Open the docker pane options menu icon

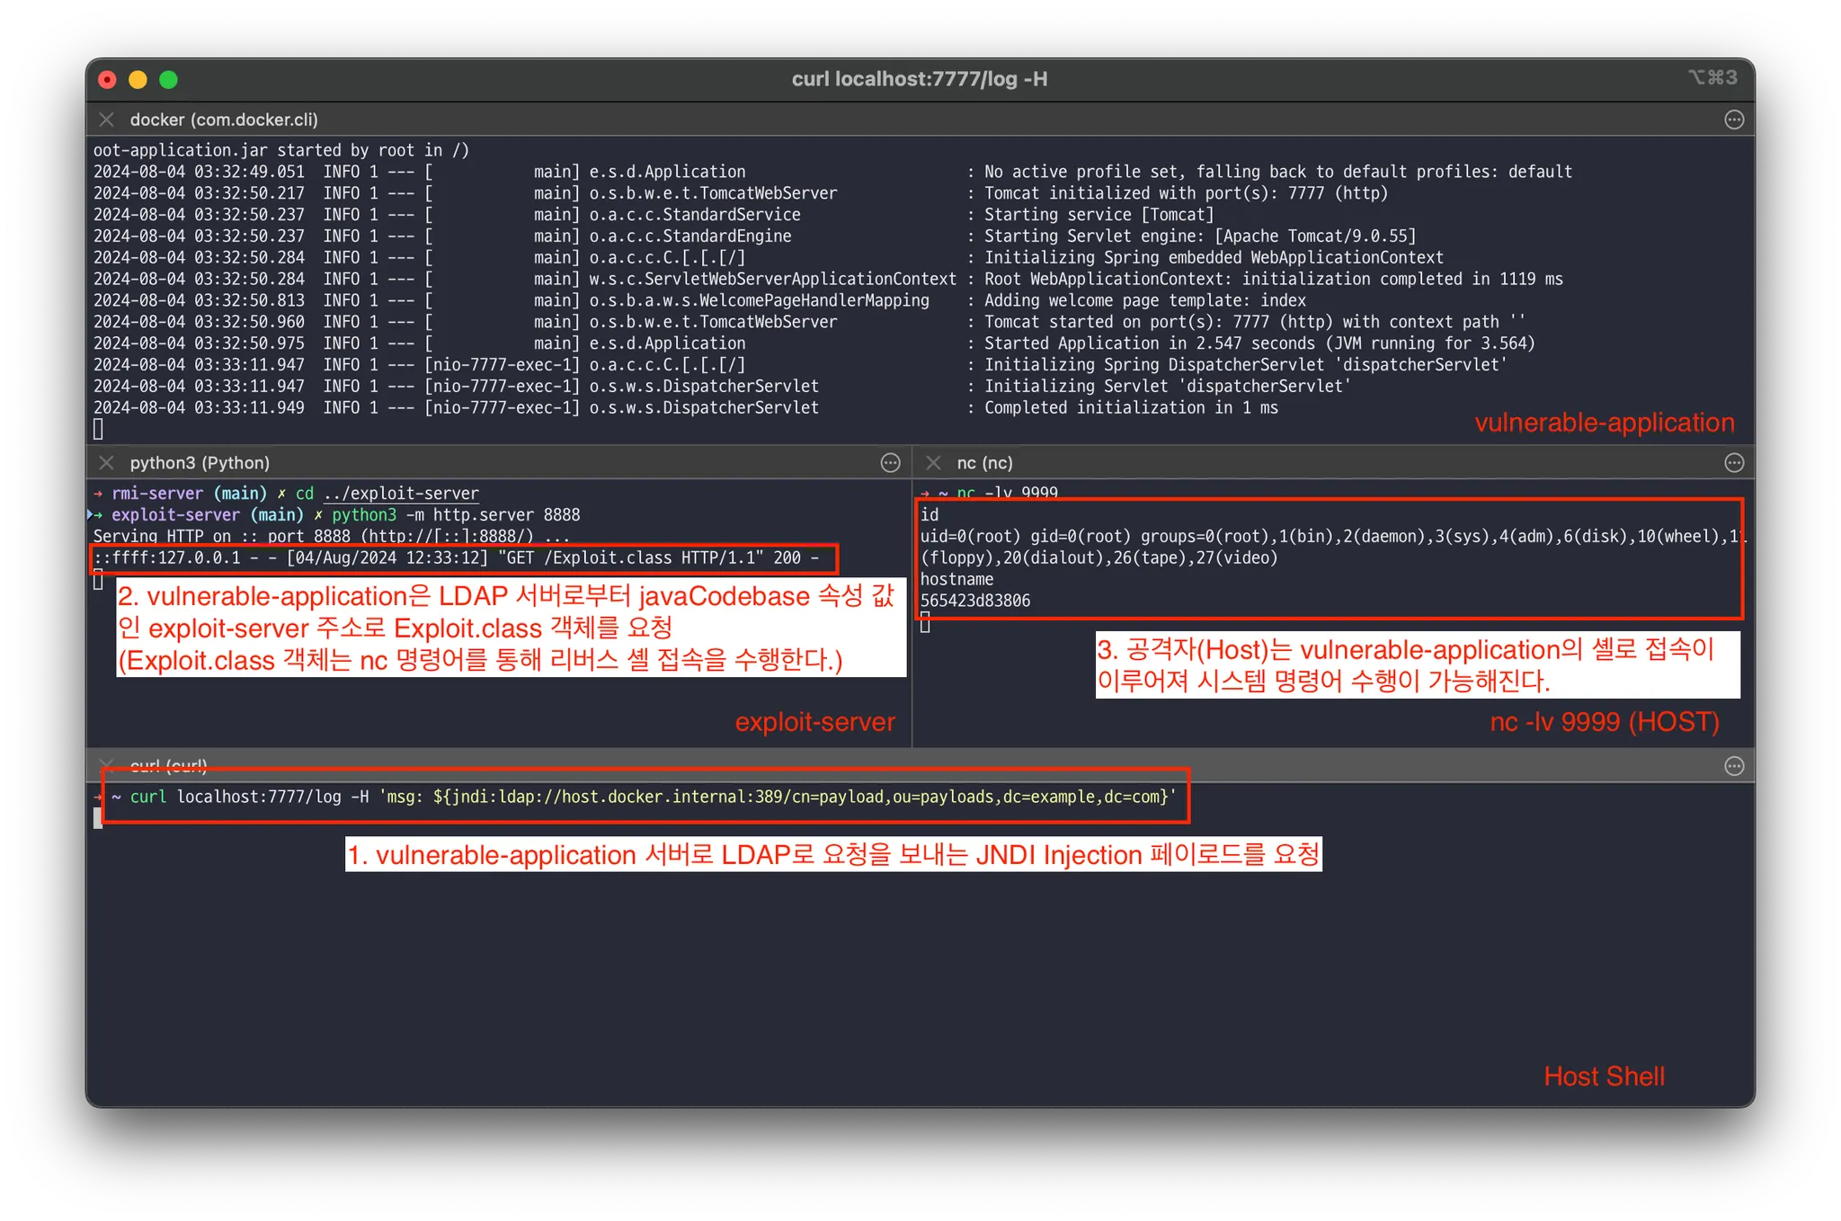[x=1734, y=120]
